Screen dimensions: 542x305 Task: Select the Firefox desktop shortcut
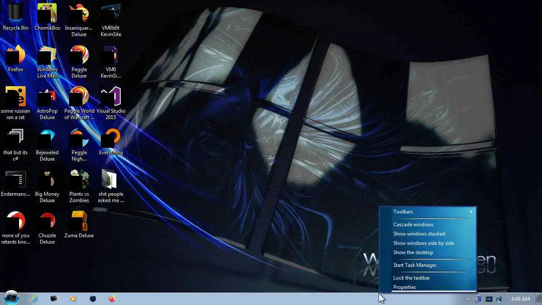point(16,58)
